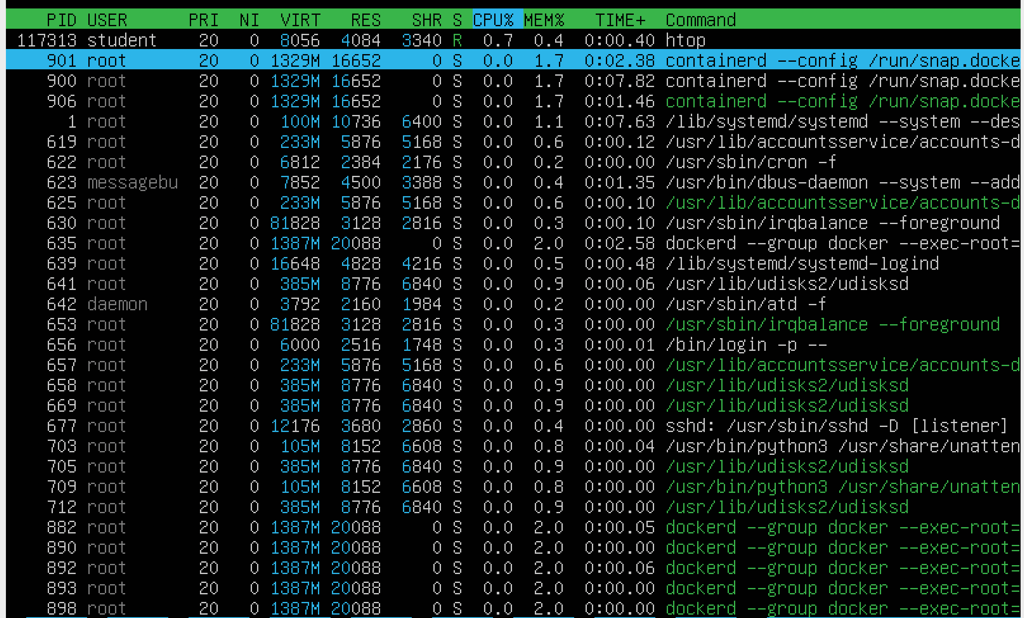The image size is (1024, 618).
Task: Select accountsservice thread row PID 625
Action: point(513,202)
